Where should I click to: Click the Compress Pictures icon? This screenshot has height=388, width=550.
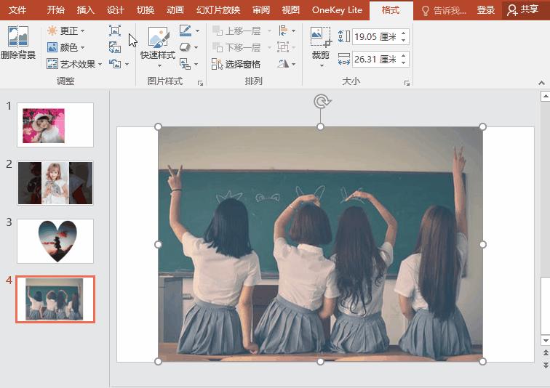tap(115, 31)
